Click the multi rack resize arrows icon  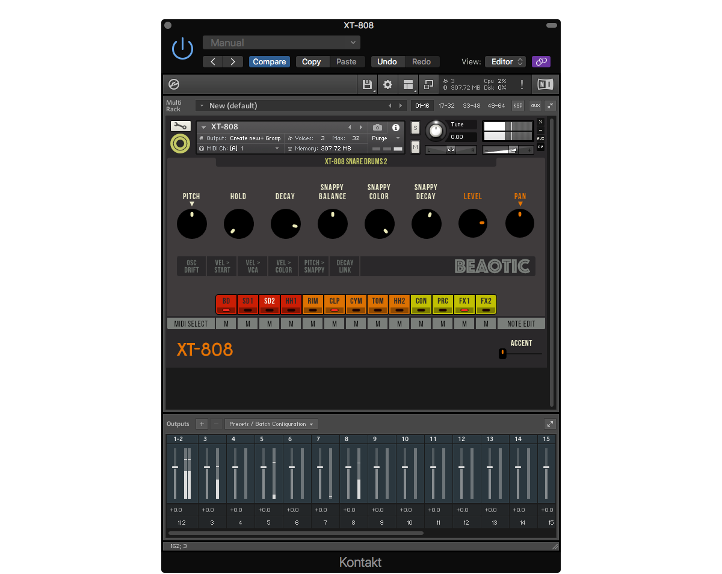(x=550, y=106)
